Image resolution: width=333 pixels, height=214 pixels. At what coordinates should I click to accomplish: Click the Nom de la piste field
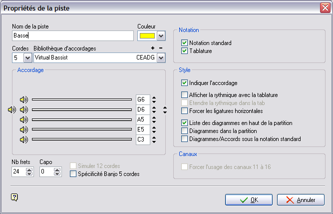[72, 36]
